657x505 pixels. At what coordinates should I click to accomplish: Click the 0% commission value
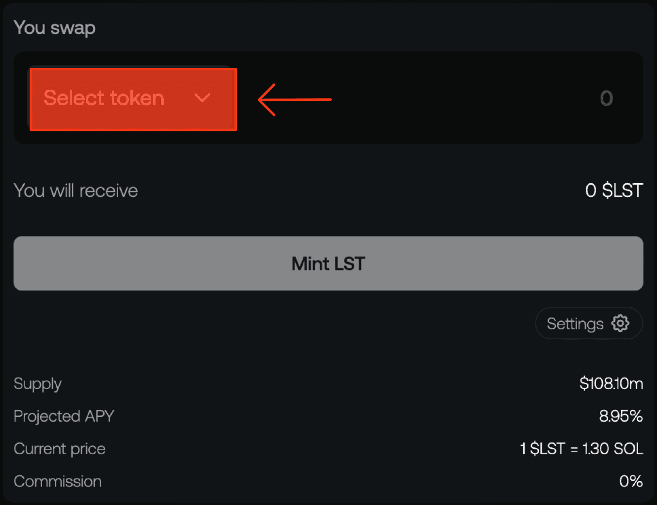[631, 481]
